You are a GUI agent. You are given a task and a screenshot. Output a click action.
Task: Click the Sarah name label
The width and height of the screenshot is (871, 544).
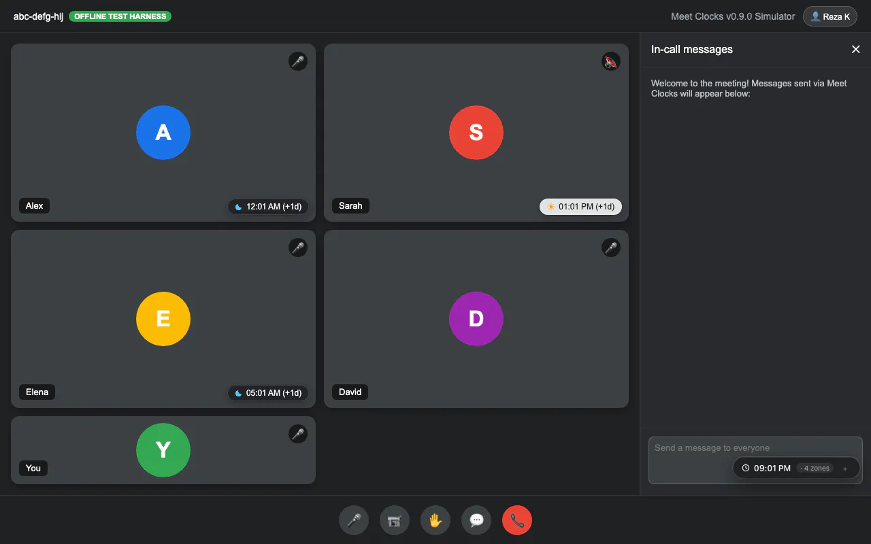[x=350, y=205]
